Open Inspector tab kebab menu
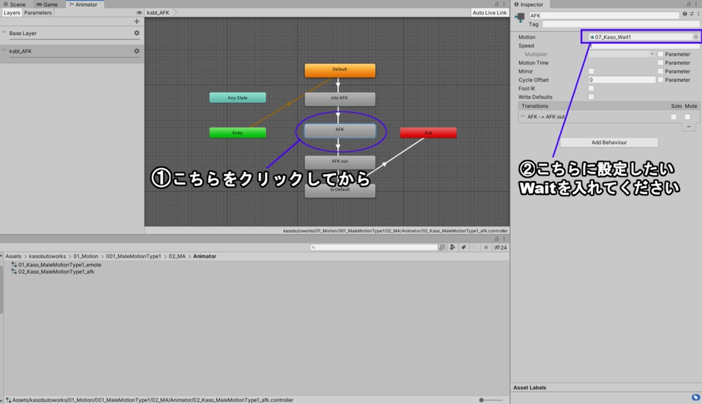 coord(697,4)
